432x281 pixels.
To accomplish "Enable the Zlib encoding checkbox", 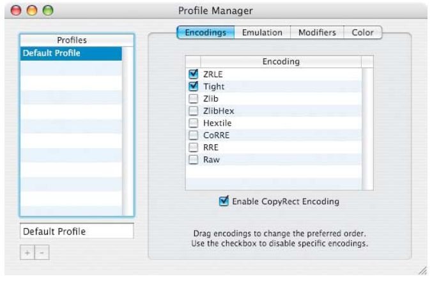I will click(x=194, y=98).
